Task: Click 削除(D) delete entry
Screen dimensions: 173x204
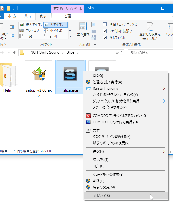Action: (125, 181)
